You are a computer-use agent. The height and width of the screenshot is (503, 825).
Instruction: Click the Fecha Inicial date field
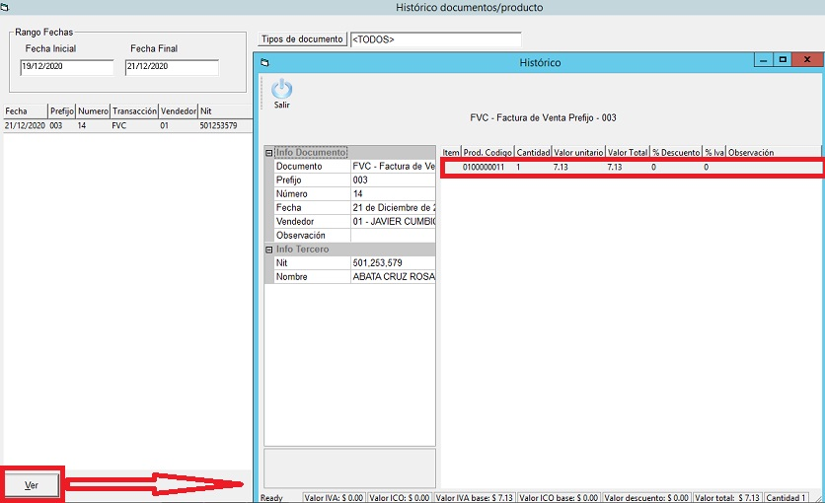[67, 67]
